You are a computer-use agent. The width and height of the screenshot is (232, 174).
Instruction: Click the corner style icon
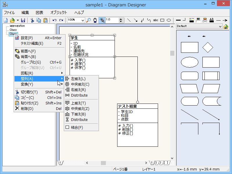(184, 20)
